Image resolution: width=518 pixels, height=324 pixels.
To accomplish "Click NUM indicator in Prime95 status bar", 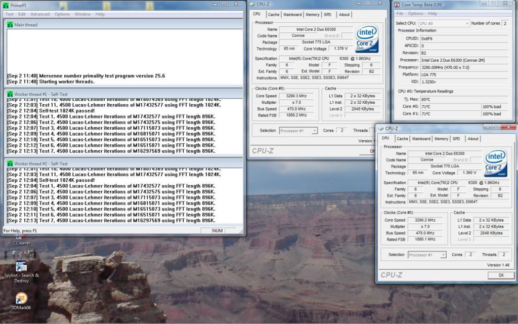I will pyautogui.click(x=218, y=231).
